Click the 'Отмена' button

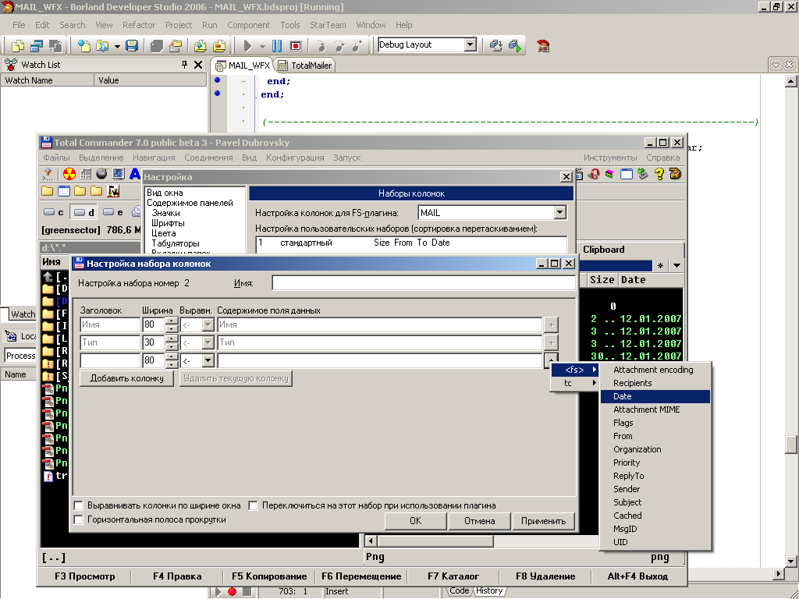[x=480, y=521]
